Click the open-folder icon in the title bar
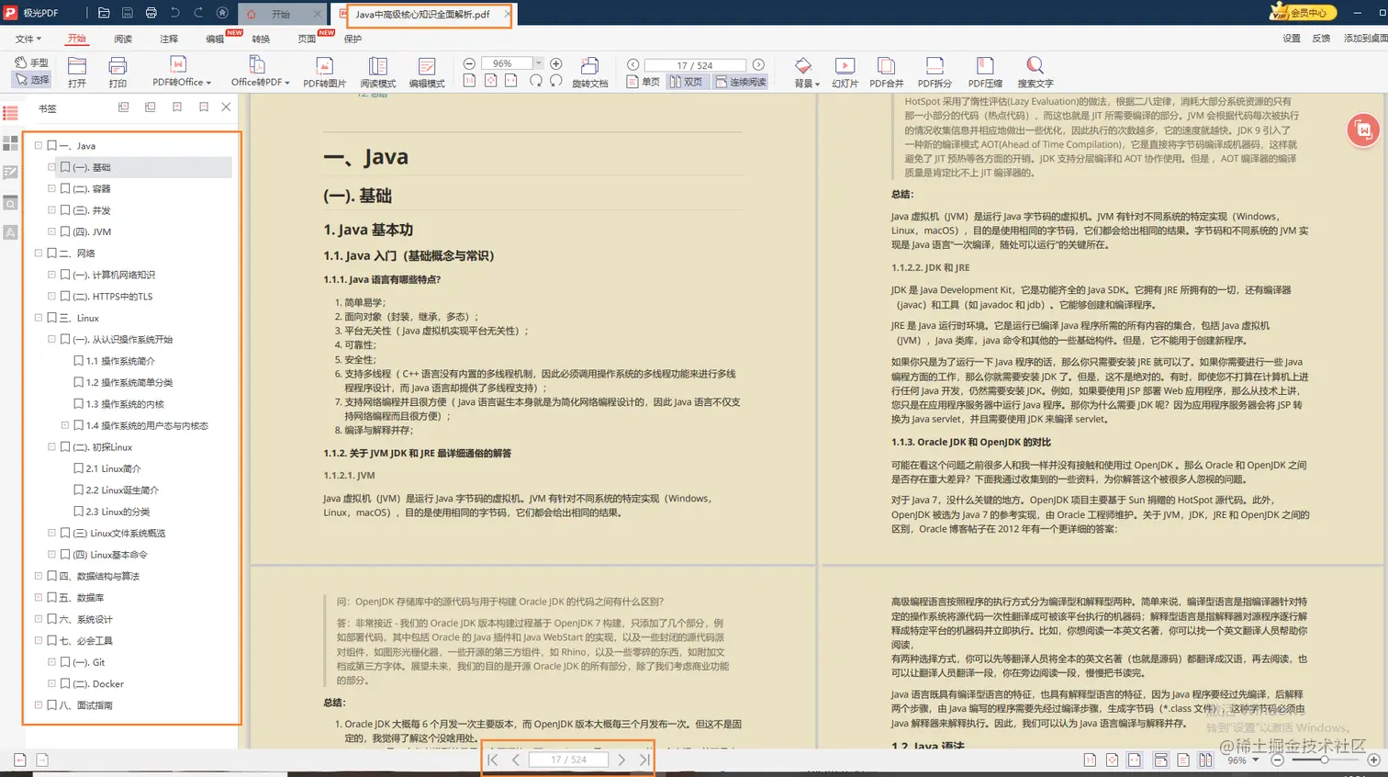This screenshot has width=1388, height=777. coord(104,13)
